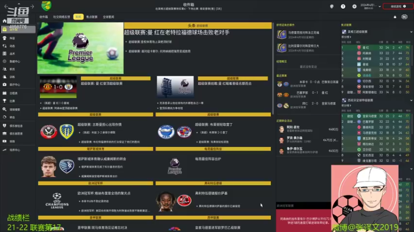Select 曼红 row in league table

pyautogui.click(x=376, y=47)
